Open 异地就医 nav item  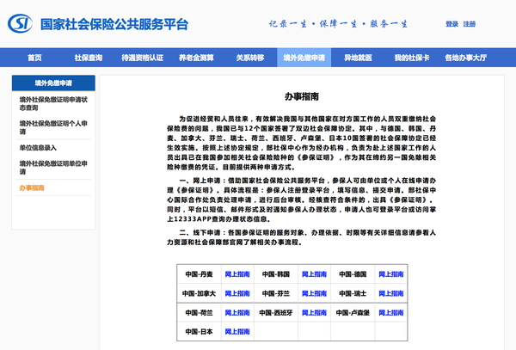358,58
